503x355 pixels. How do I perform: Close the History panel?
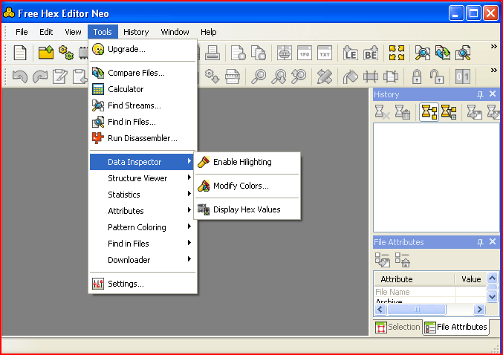coord(493,94)
